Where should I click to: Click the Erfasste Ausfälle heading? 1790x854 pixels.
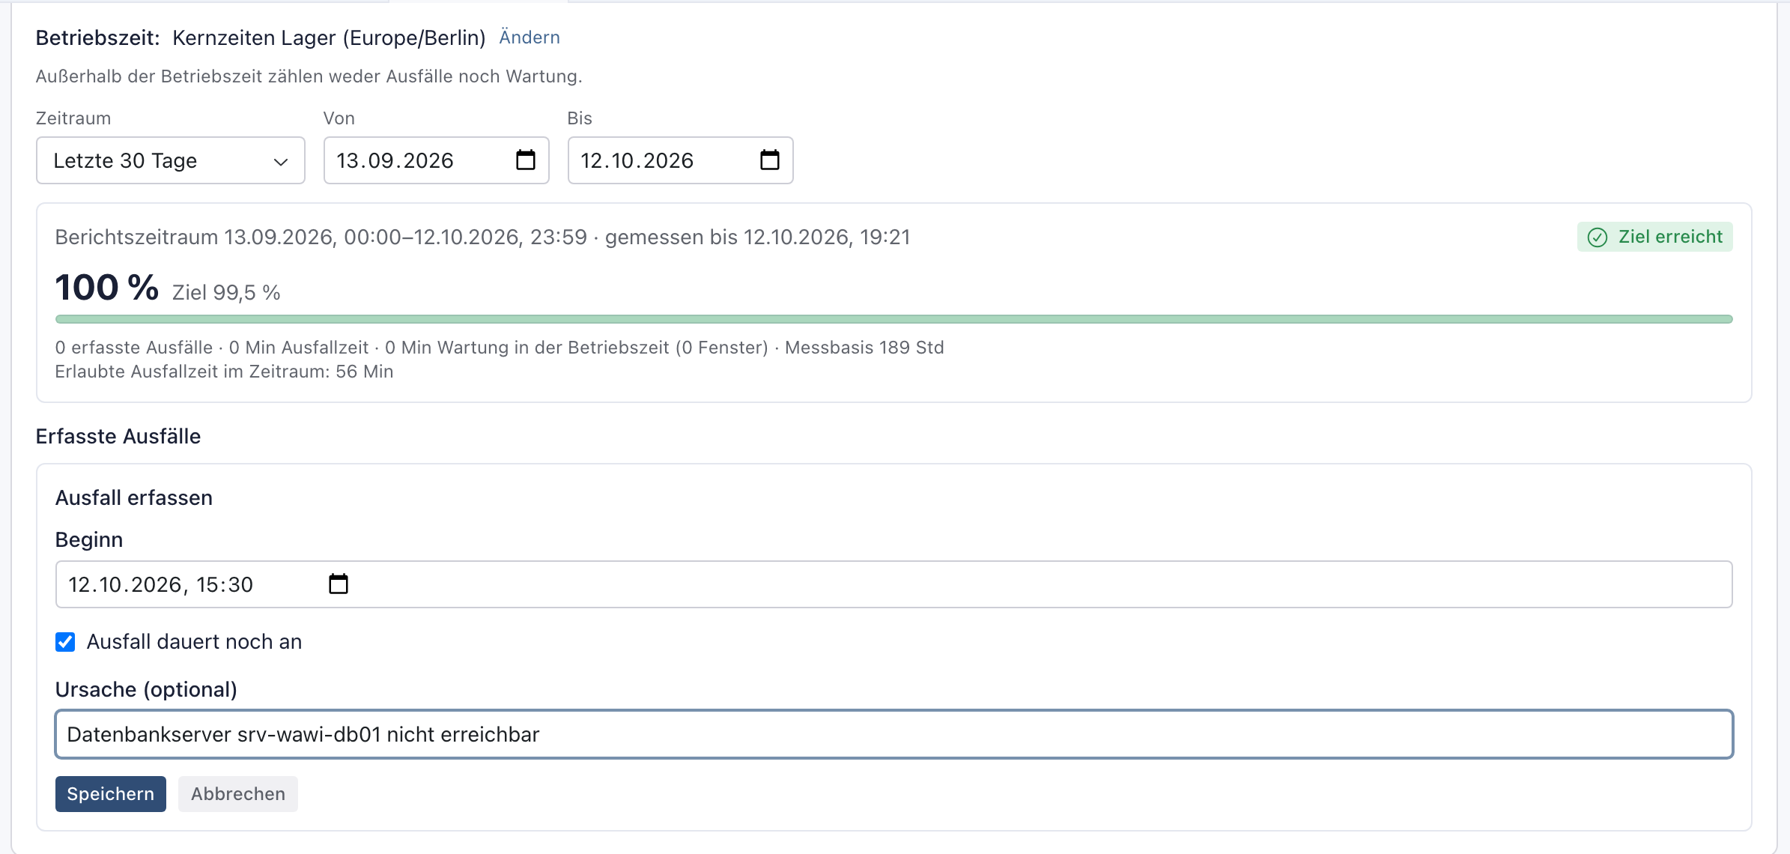(118, 437)
